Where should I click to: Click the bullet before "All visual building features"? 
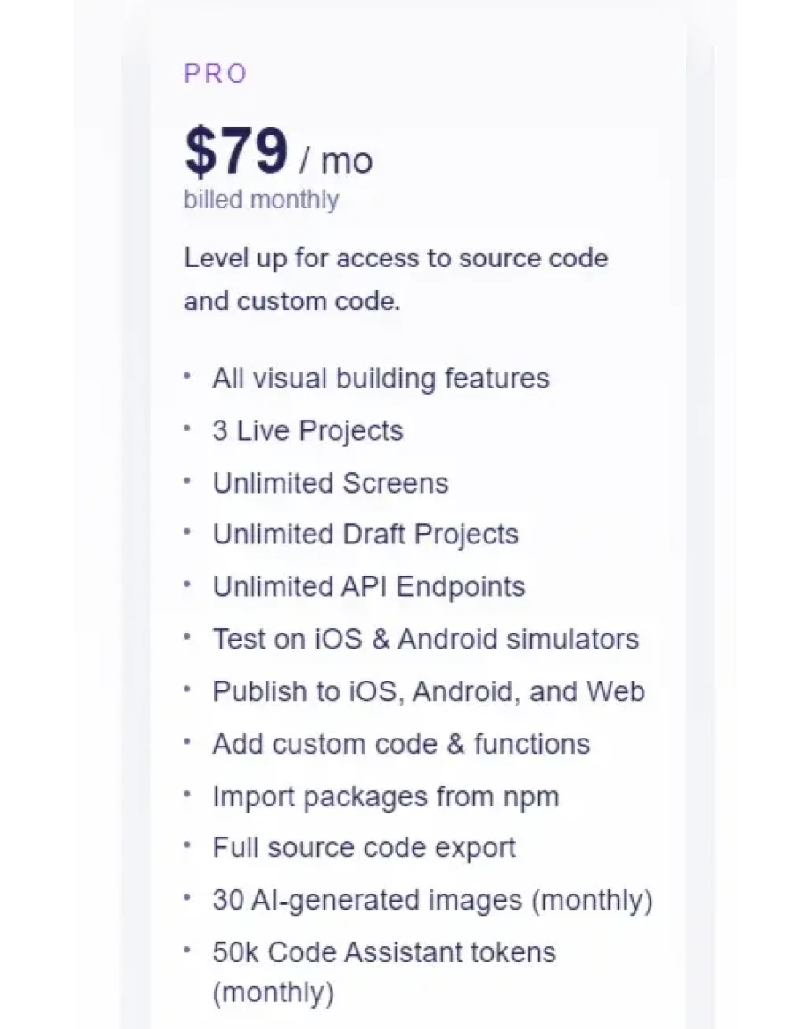point(187,376)
